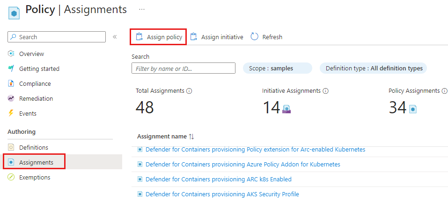Click the Initiative Assignments info icon
Viewport: 448px width, 200px height.
pyautogui.click(x=325, y=91)
